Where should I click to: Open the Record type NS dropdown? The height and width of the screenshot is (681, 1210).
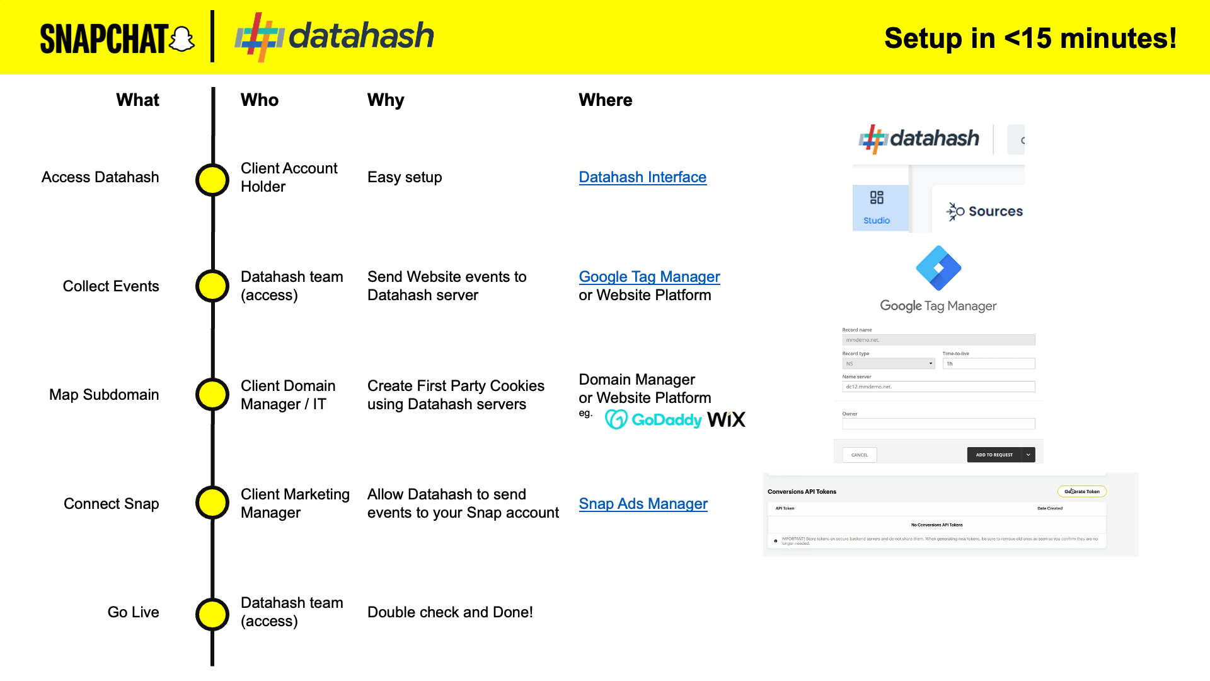tap(889, 364)
